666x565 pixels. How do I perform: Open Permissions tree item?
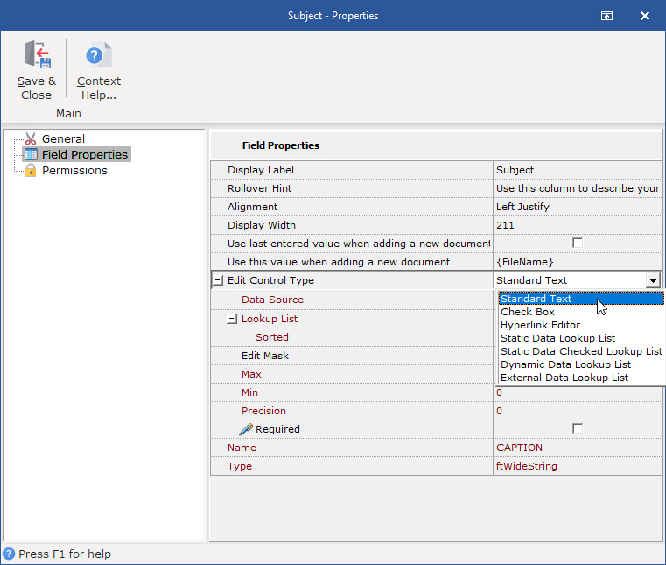74,171
